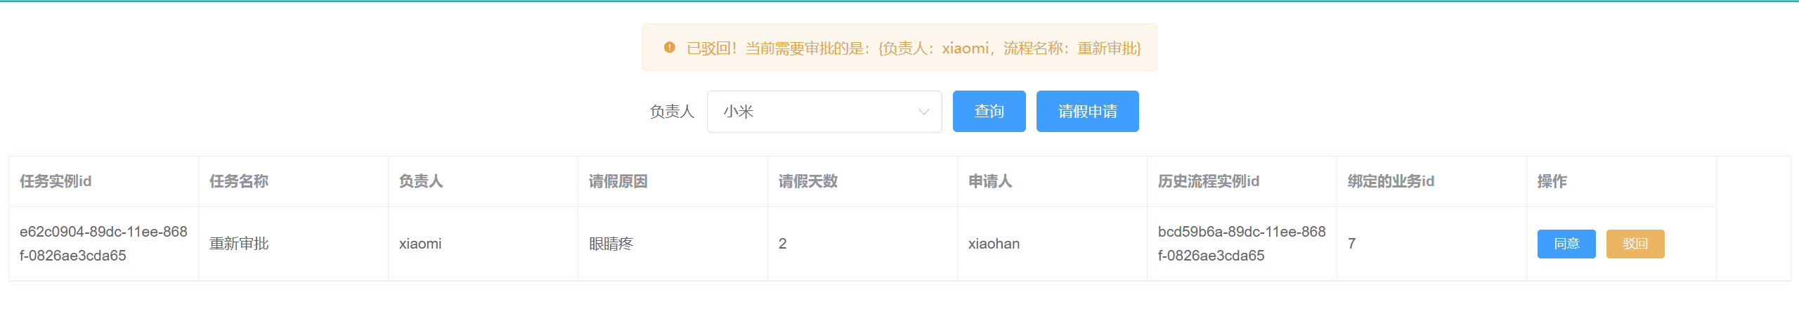1799x309 pixels.
Task: Click the 历史流程实例id column header
Action: tap(1209, 181)
